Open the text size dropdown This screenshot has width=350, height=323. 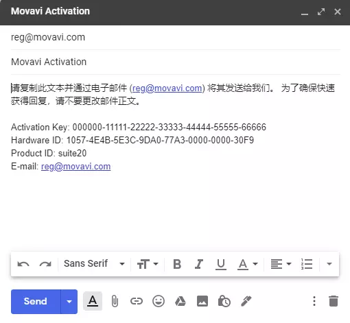click(x=148, y=264)
